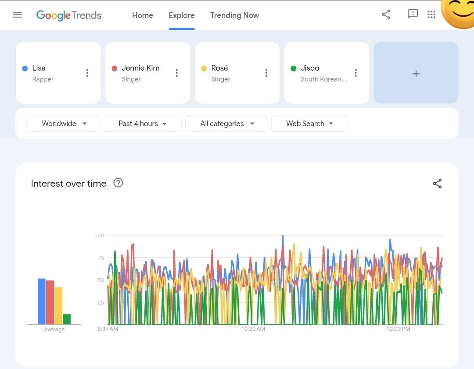Screen dimensions: 474x369
Task: Click the '25' y-axis label
Action: click(x=101, y=302)
